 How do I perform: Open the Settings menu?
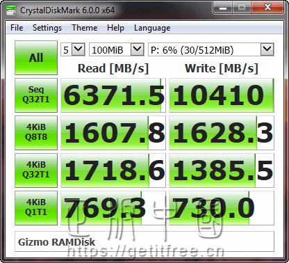pyautogui.click(x=47, y=28)
